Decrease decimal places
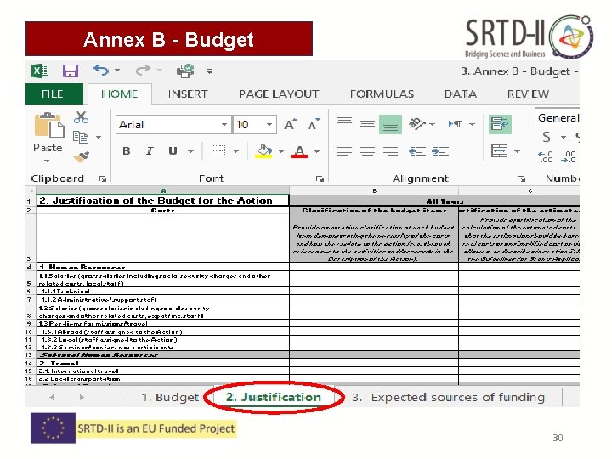612x459 pixels. (x=569, y=157)
